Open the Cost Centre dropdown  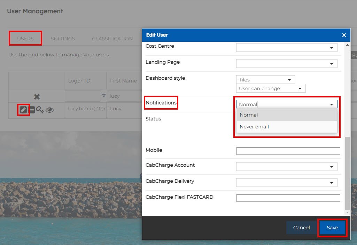pos(287,48)
